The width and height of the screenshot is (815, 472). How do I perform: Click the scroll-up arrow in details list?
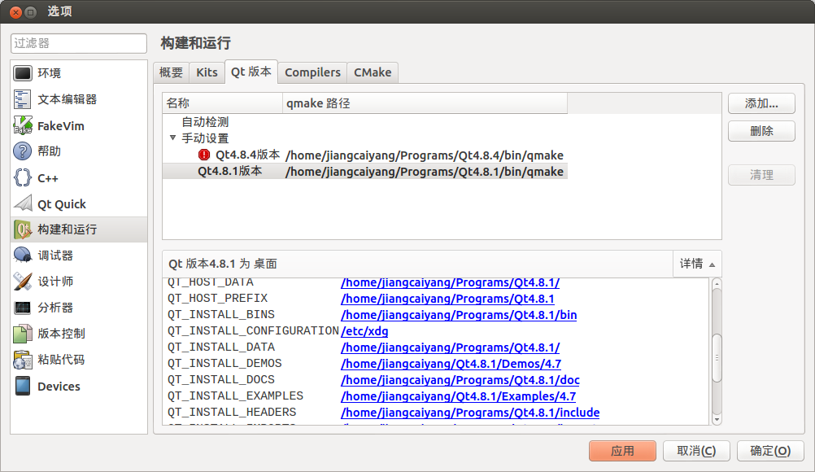point(717,284)
